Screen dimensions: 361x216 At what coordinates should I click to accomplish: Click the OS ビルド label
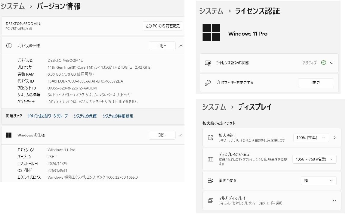(24, 171)
